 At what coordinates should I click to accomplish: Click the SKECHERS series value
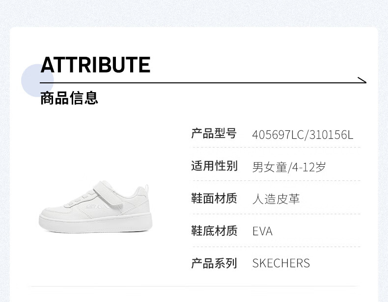tap(281, 263)
